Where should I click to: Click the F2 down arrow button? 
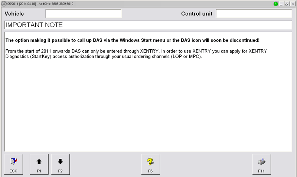[x=61, y=164]
